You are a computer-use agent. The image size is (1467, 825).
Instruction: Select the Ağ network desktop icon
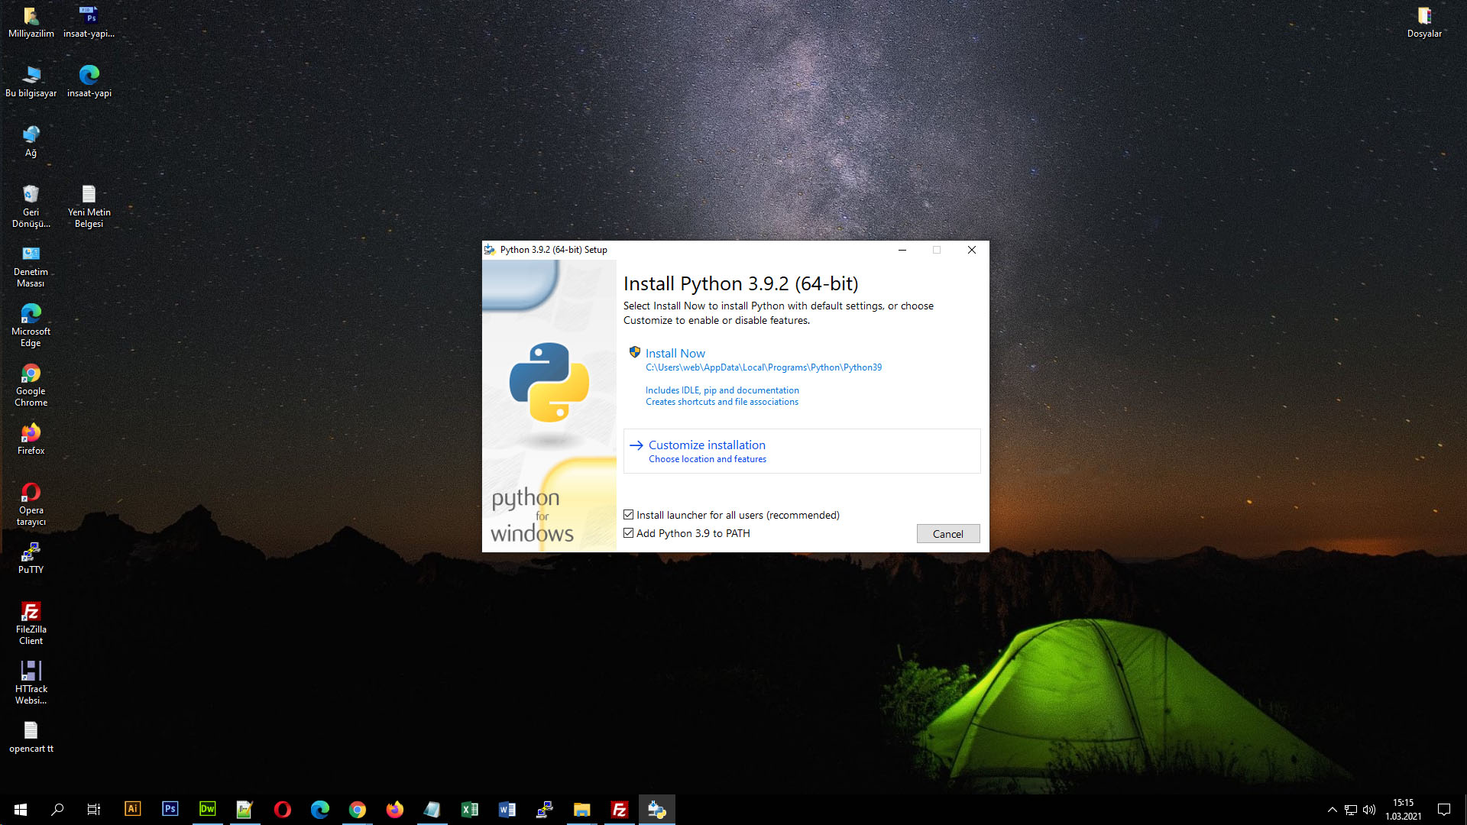(31, 141)
